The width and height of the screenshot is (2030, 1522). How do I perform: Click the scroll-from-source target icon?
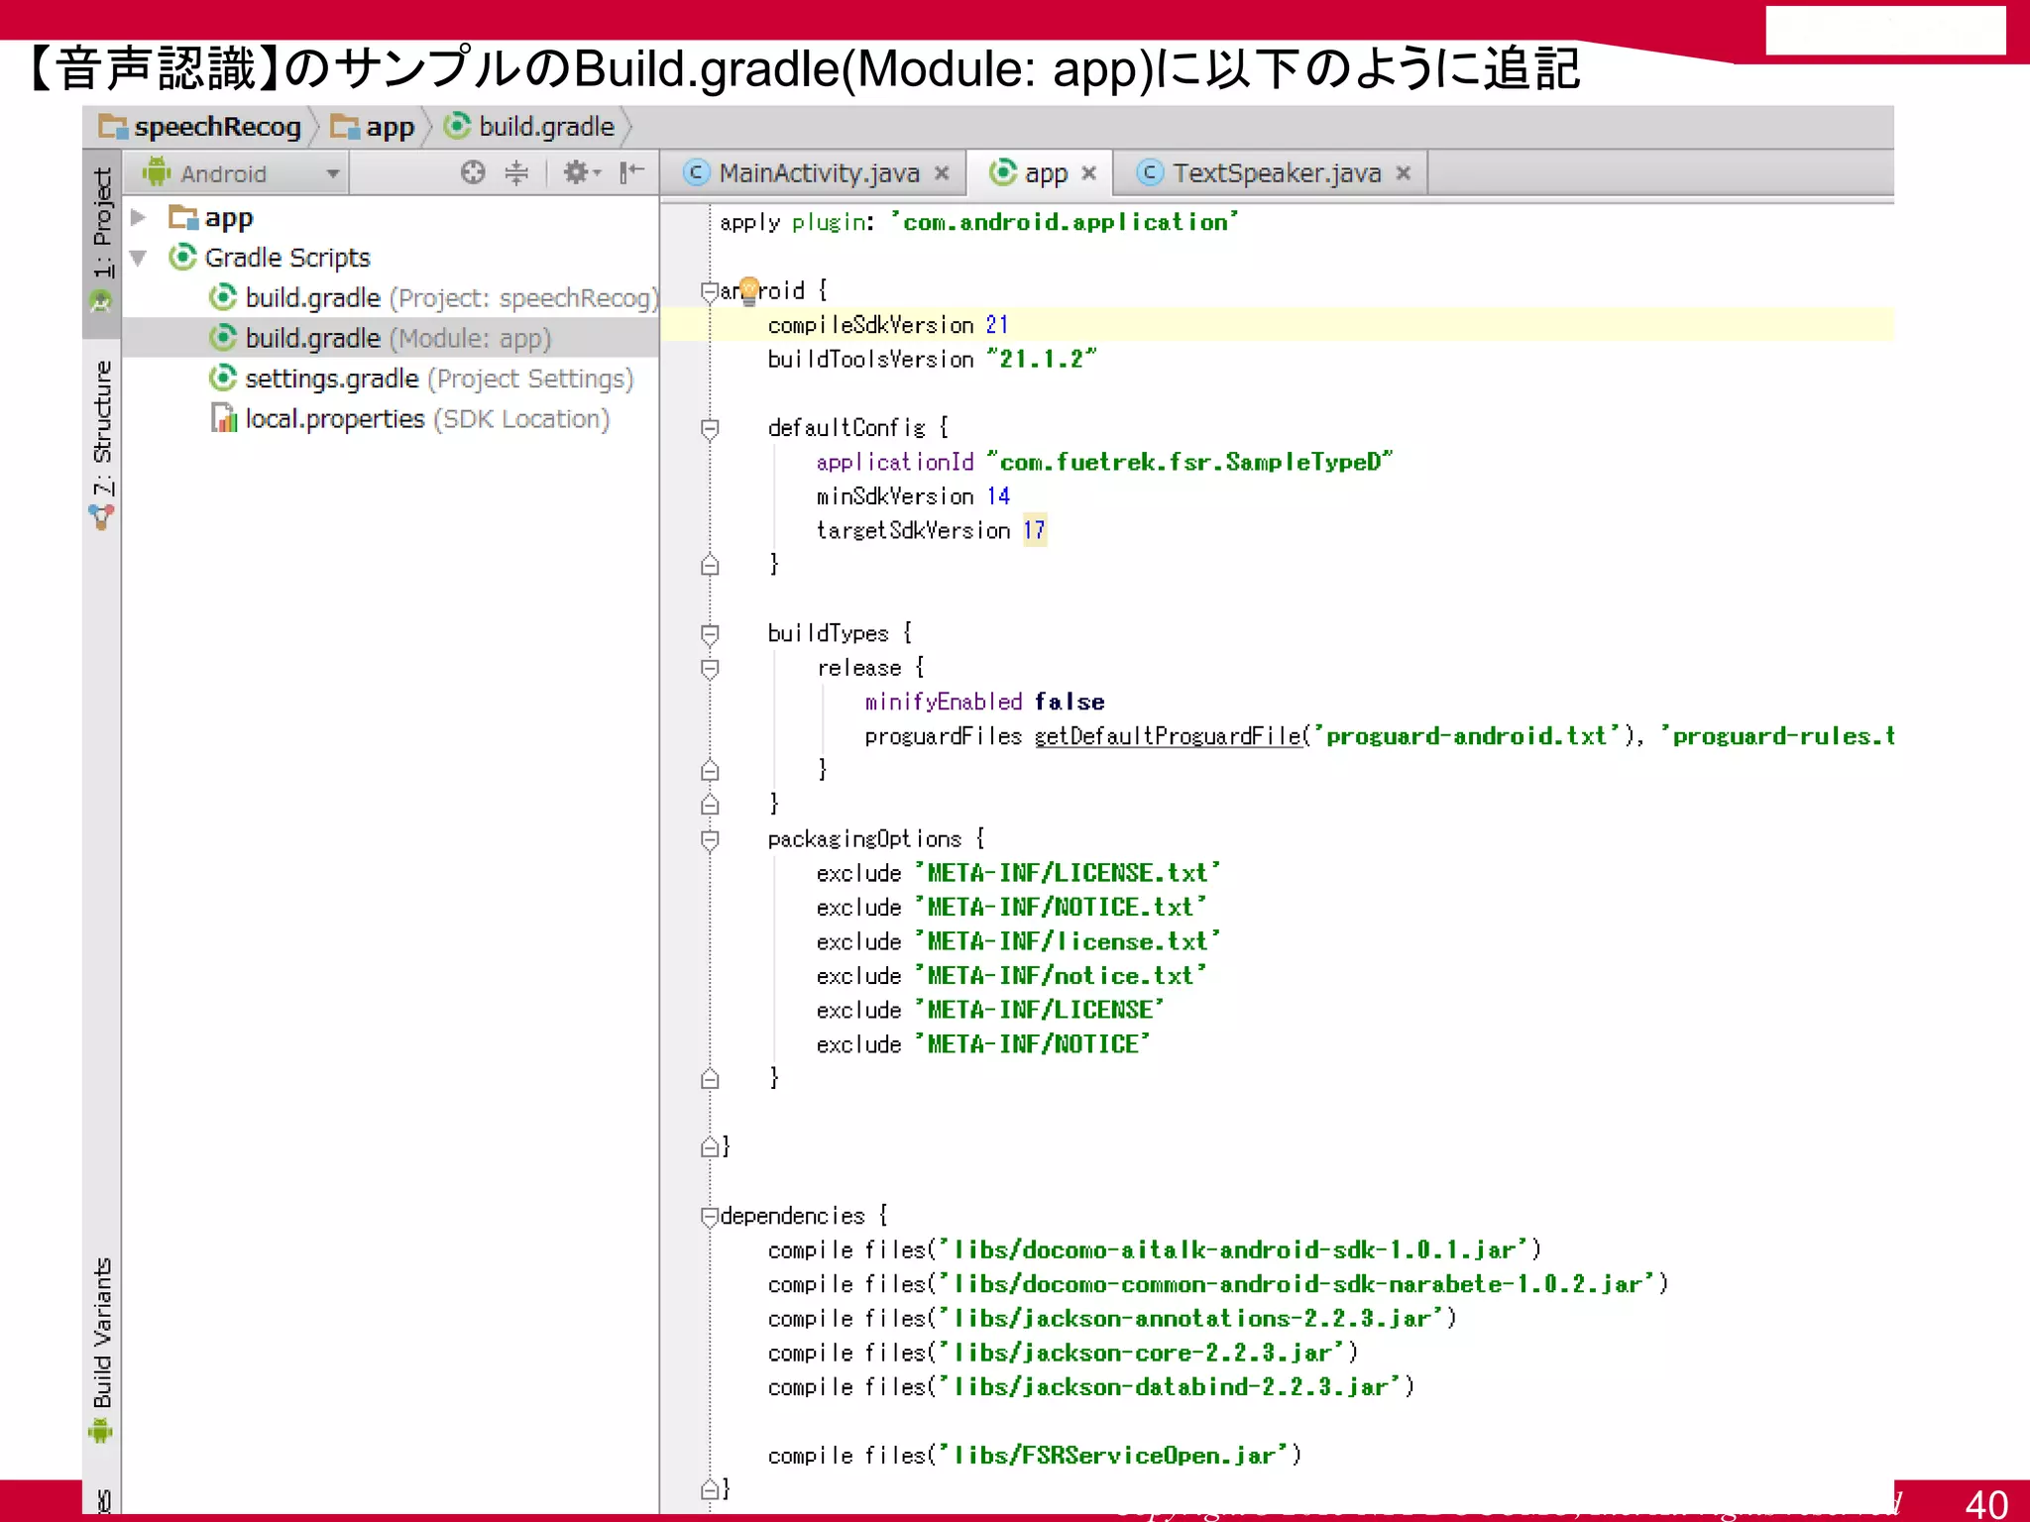473,172
